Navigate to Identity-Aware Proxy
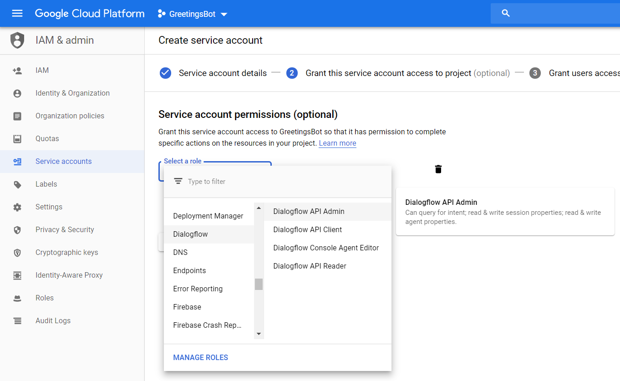Screen dimensions: 620x381 coord(72,275)
